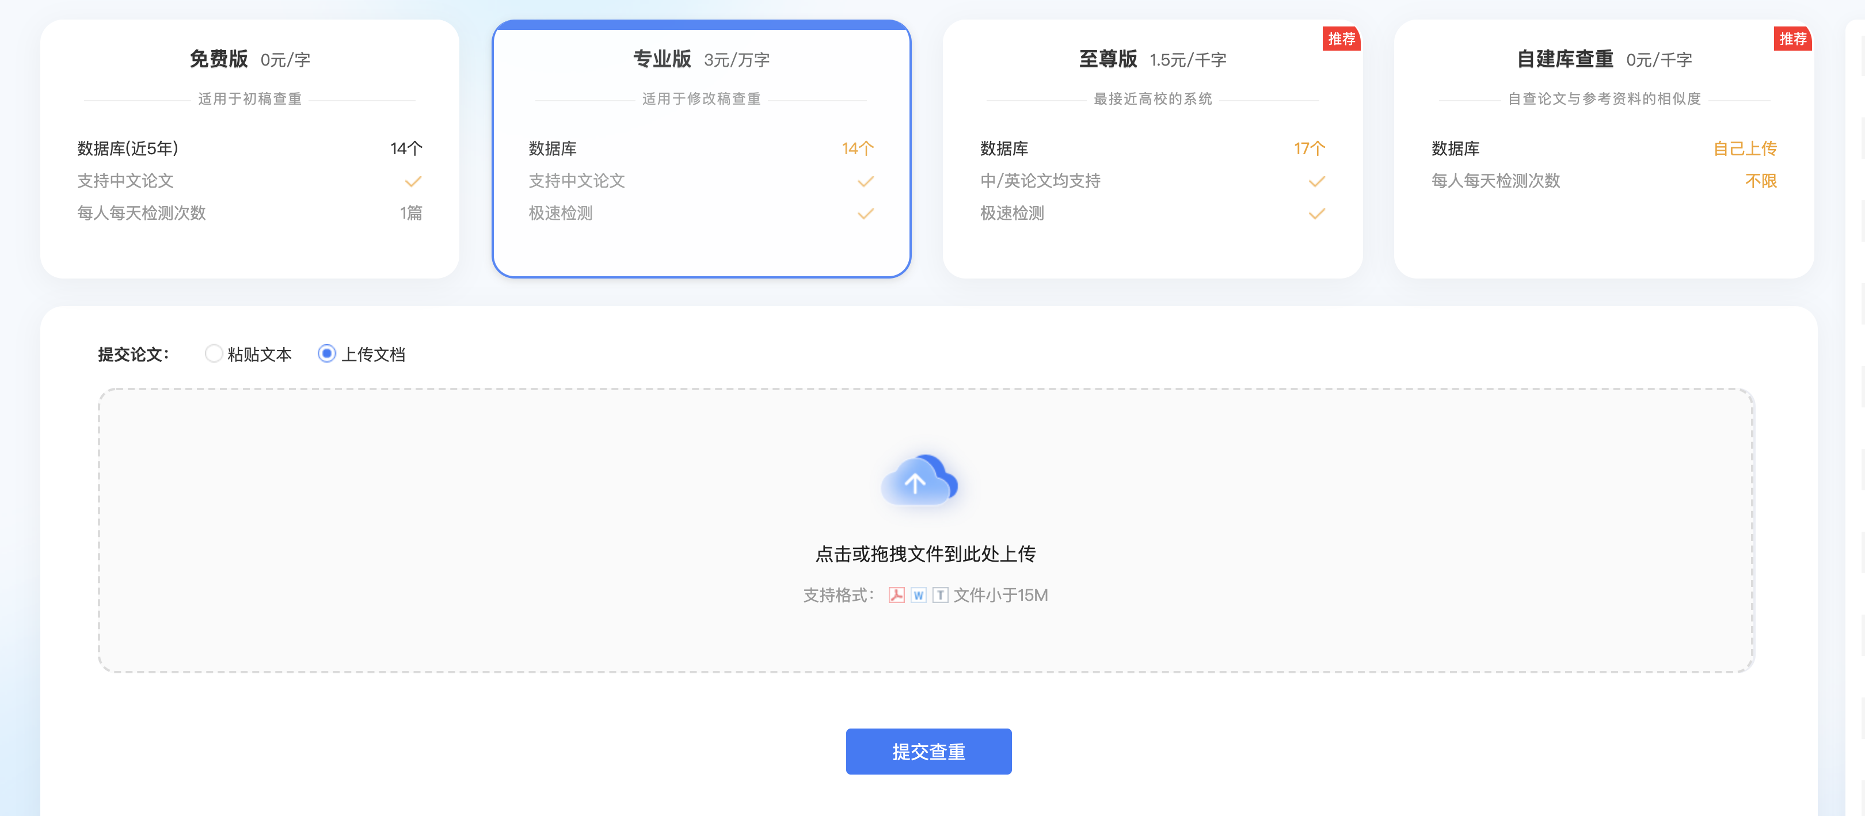Click the orange 14个 value in 专业版

click(858, 148)
